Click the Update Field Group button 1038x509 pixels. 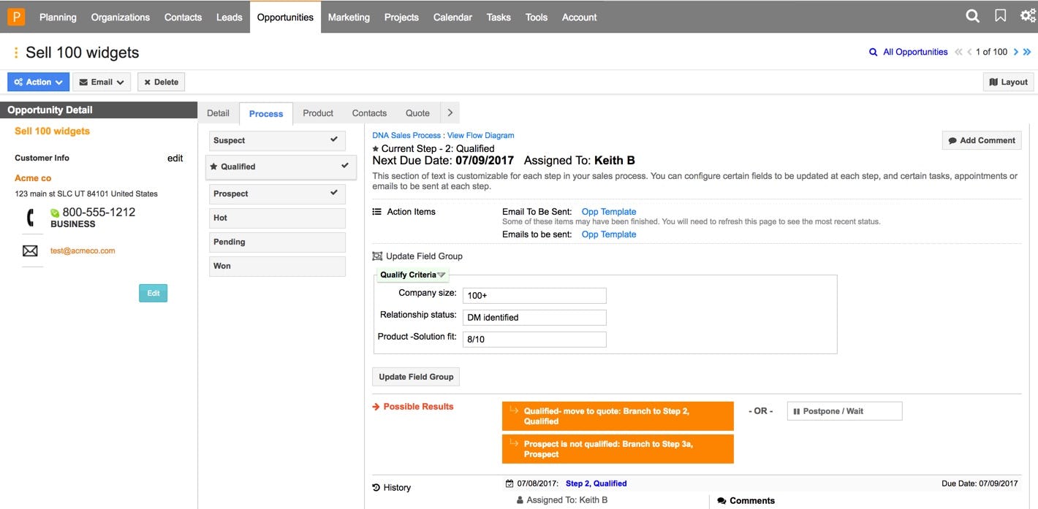click(416, 377)
